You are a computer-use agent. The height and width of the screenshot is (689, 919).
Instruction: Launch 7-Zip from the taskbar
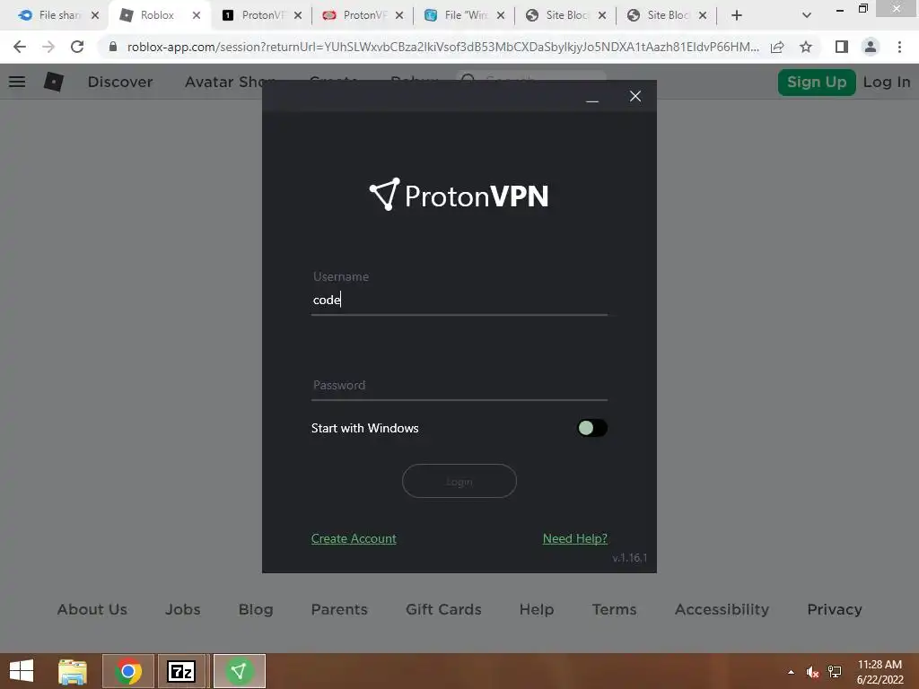tap(181, 671)
